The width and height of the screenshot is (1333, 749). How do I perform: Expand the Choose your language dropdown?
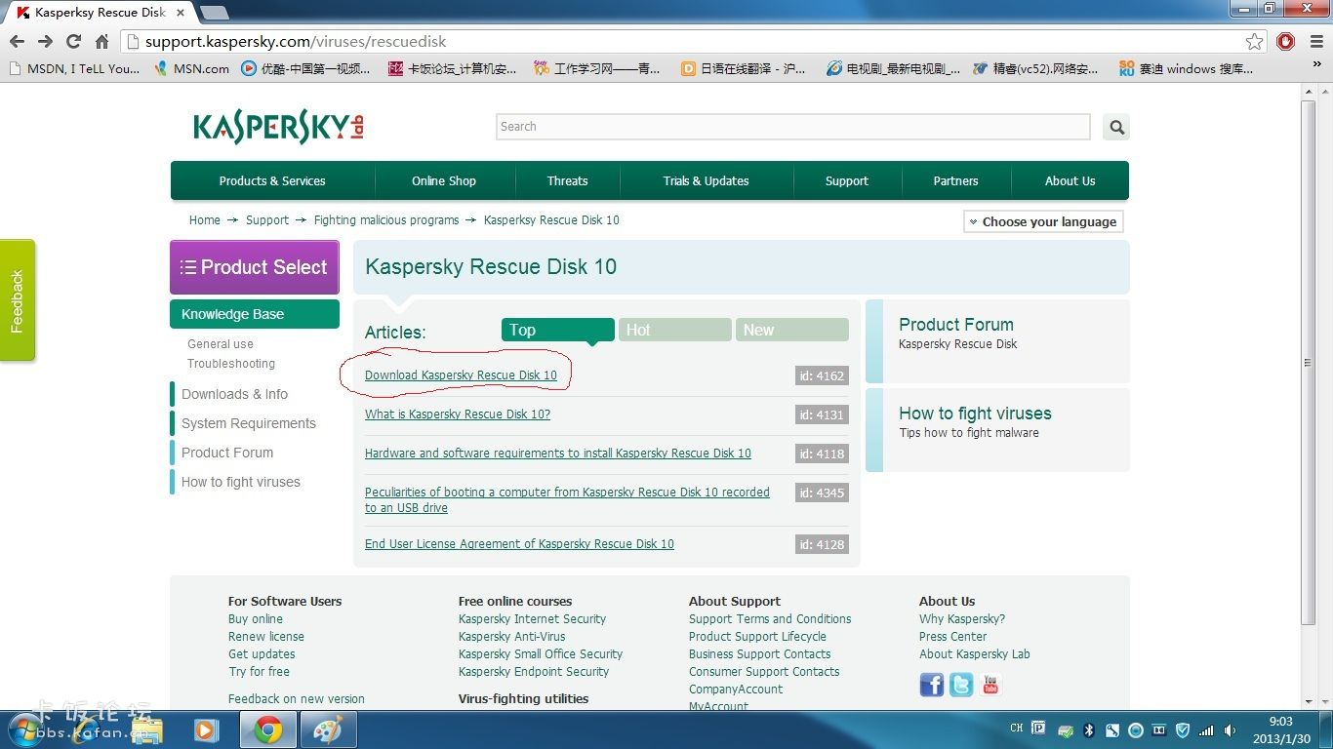tap(1043, 221)
